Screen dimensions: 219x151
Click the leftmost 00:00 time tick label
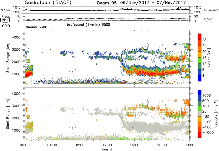[x=25, y=145]
